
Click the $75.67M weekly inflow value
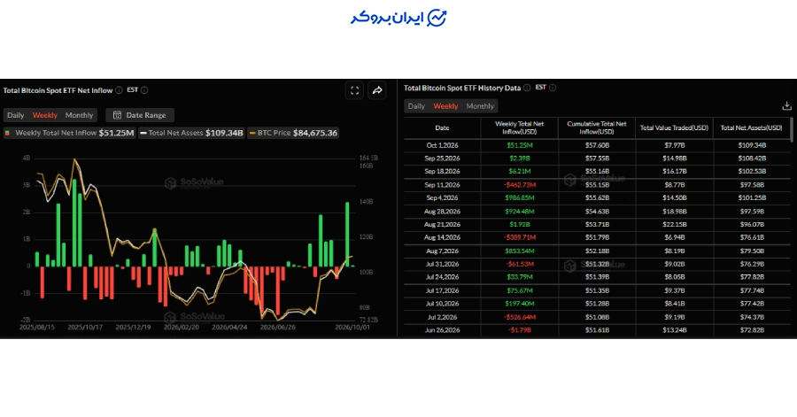tap(520, 290)
